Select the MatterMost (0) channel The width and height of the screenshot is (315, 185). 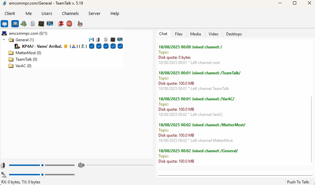28,53
